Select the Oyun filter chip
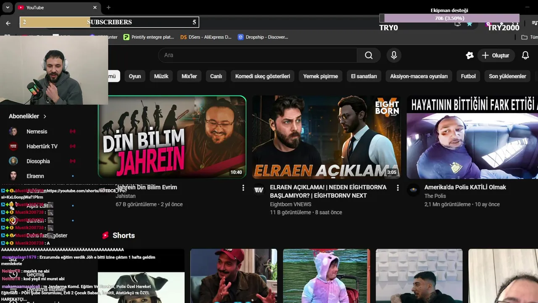Screen dimensions: 538x303 click(x=135, y=76)
